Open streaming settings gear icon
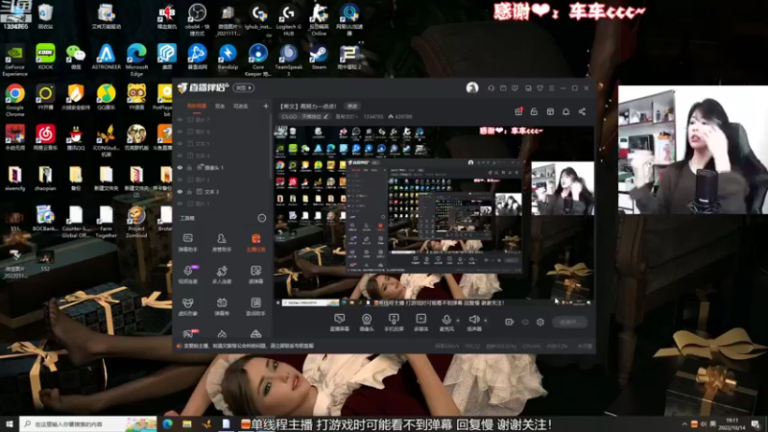This screenshot has height=432, width=768. pyautogui.click(x=540, y=322)
